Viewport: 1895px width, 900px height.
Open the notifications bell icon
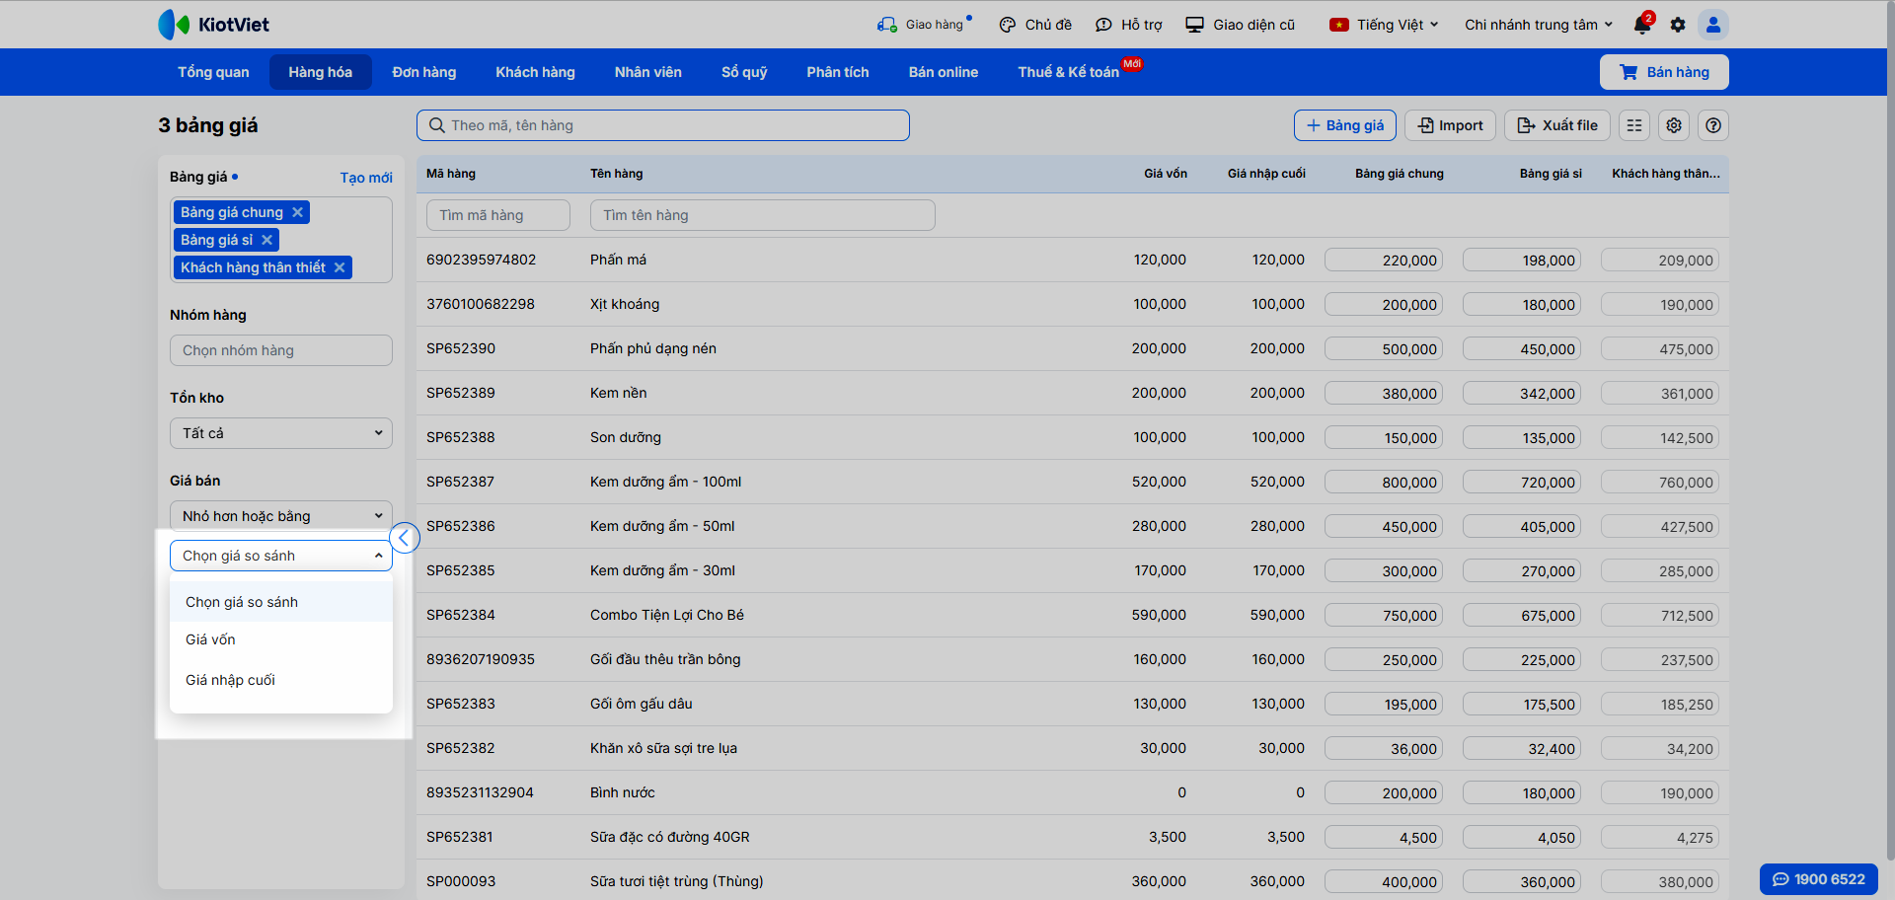[1642, 25]
